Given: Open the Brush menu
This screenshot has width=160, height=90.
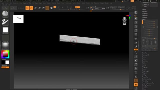Looking at the screenshot, I should point(7,3).
